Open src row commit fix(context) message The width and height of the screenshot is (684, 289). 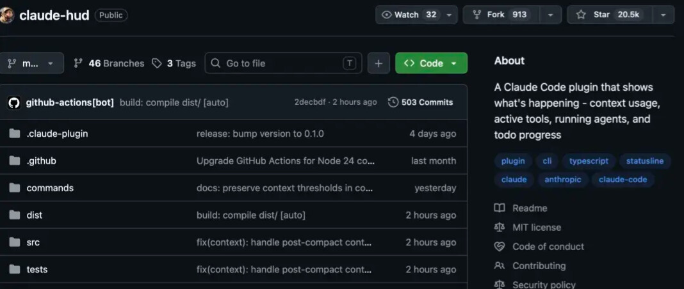pyautogui.click(x=284, y=242)
